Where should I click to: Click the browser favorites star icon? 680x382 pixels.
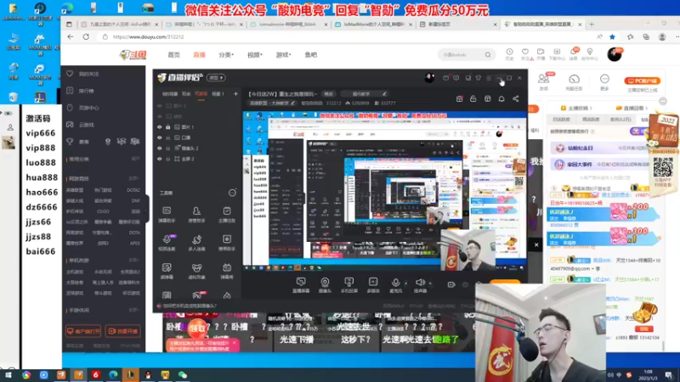(x=612, y=37)
